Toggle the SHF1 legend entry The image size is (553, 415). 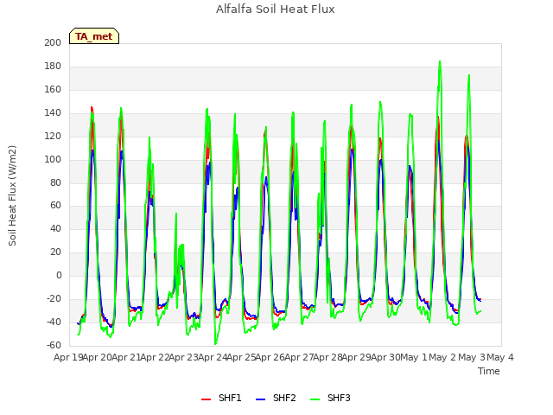[221, 398]
